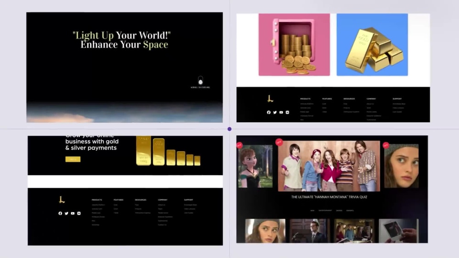Select the New tab in the quiz site
This screenshot has width=459, height=258.
312,210
